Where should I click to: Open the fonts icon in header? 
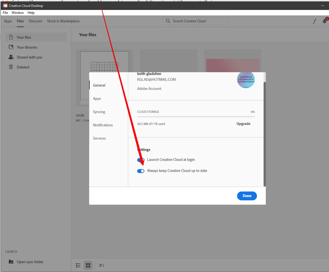point(315,21)
